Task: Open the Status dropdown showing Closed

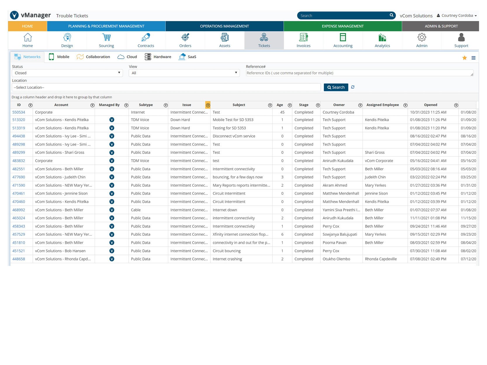Action: [67, 73]
